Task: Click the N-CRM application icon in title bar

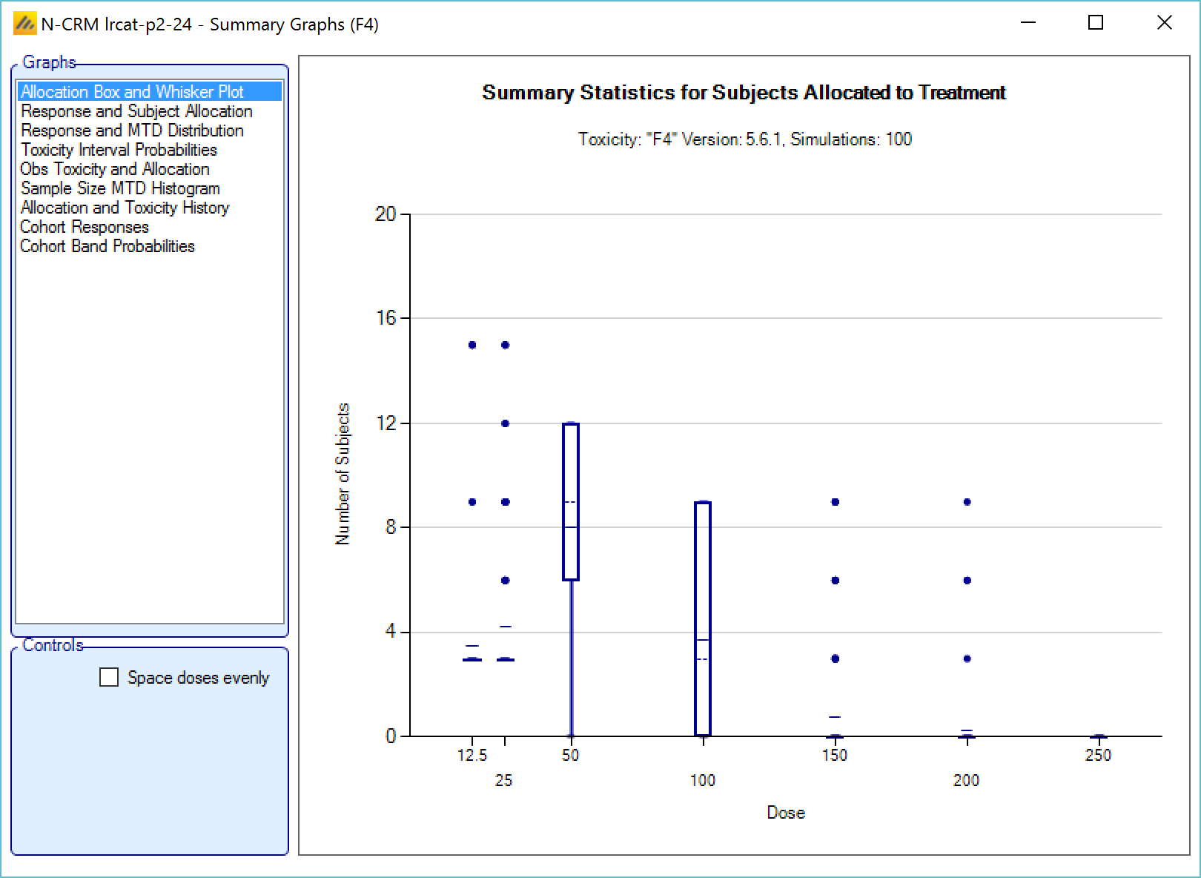Action: 24,24
